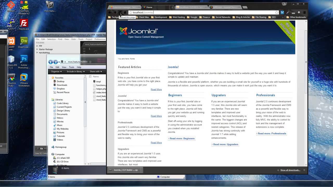This screenshot has width=333, height=187.
Task: Open the Organize dropdown in Explorer
Action: click(56, 72)
